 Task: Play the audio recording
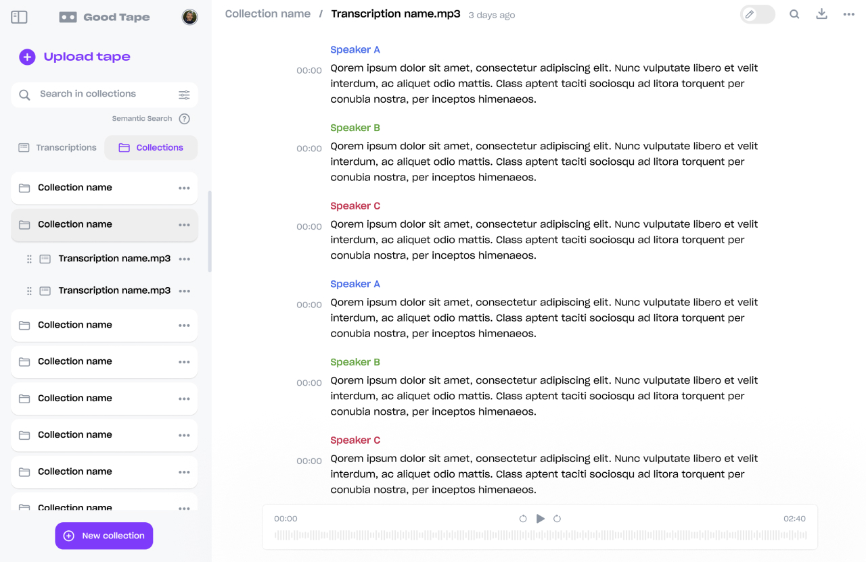coord(540,519)
